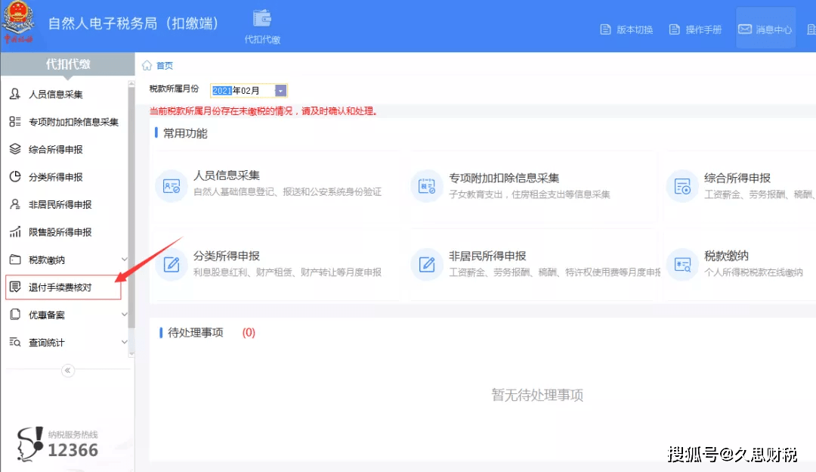Viewport: 816px width, 472px height.
Task: Collapse the sidebar with the double-arrow button
Action: coord(67,371)
